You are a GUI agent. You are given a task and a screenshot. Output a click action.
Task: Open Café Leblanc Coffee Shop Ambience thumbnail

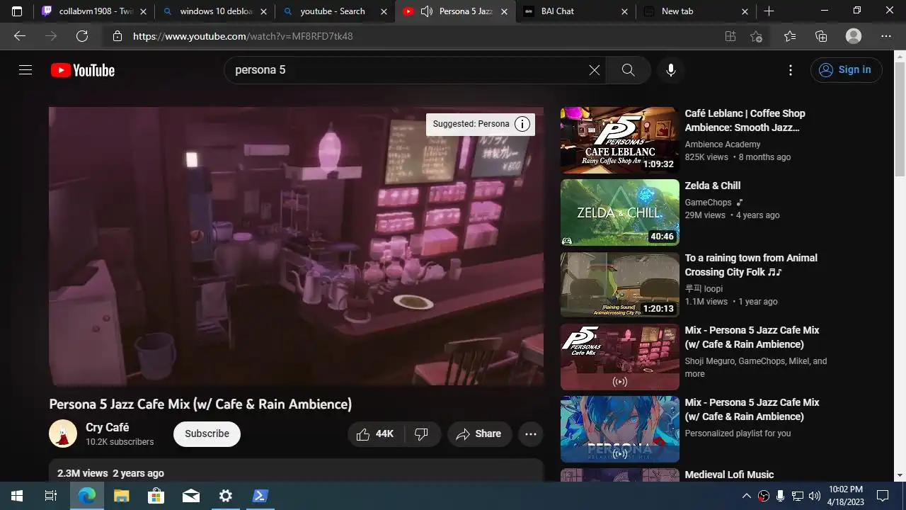(x=620, y=140)
